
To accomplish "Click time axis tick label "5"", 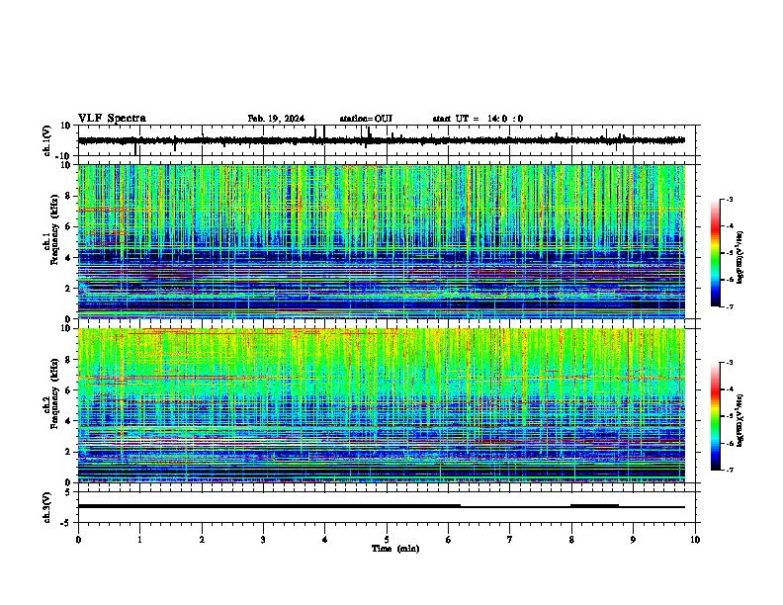I will [x=387, y=540].
